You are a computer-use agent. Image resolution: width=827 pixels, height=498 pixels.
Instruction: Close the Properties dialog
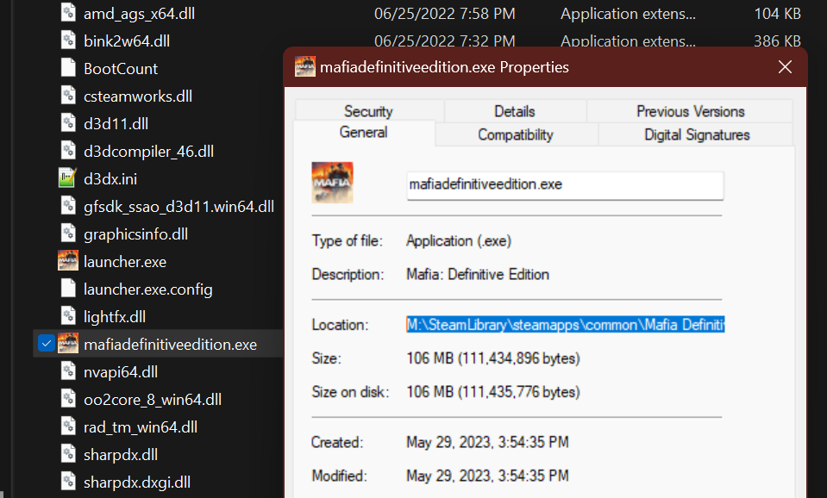point(785,67)
